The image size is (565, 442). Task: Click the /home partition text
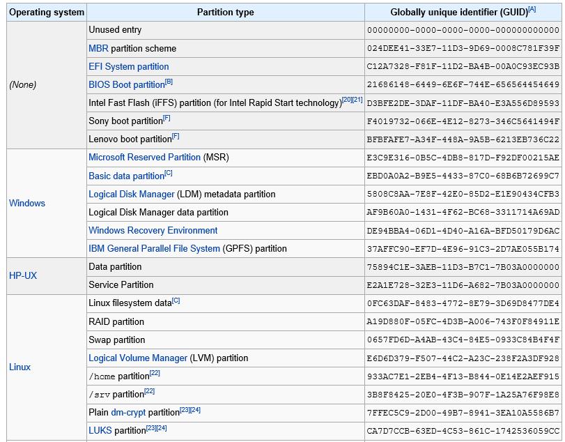click(119, 376)
